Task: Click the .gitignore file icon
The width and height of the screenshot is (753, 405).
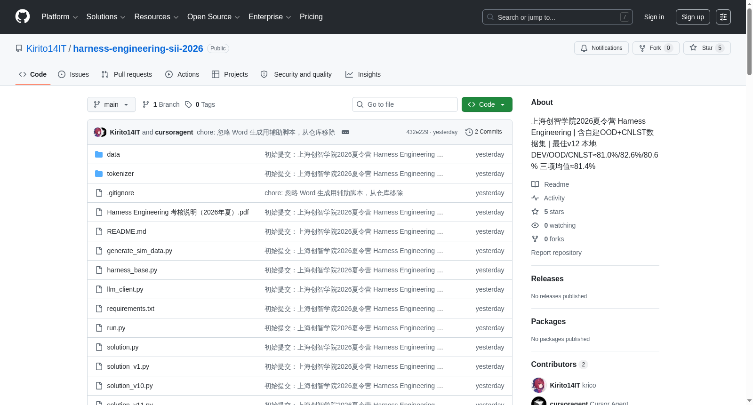Action: coord(99,193)
